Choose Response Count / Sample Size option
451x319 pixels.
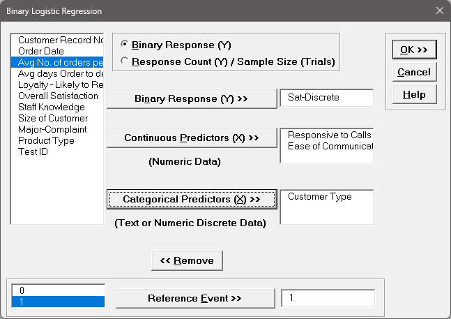pyautogui.click(x=125, y=61)
